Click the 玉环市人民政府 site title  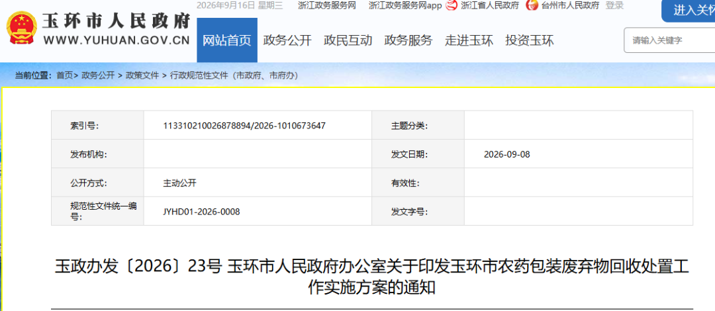(x=117, y=21)
